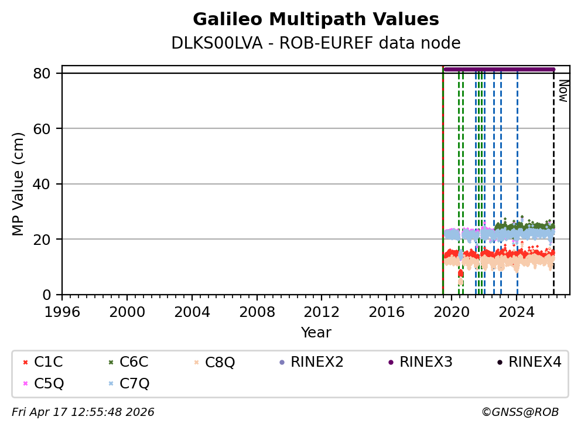Click the 'Year' x-axis label
The image size is (581, 430).
(316, 333)
